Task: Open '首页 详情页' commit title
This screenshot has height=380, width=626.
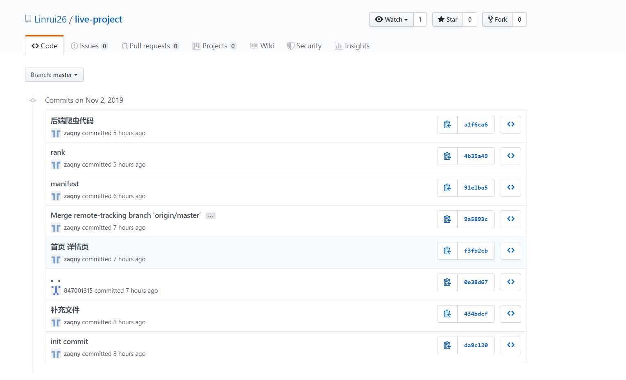Action: pos(70,247)
